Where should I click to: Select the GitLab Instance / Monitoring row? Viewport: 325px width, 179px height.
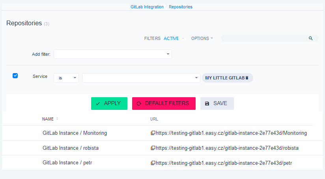tap(75, 133)
